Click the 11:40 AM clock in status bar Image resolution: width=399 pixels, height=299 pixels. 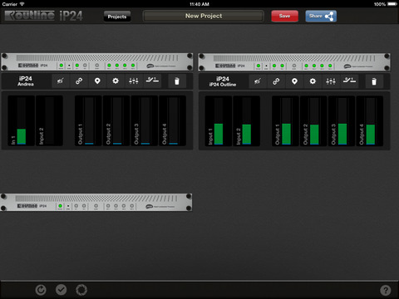tap(199, 4)
